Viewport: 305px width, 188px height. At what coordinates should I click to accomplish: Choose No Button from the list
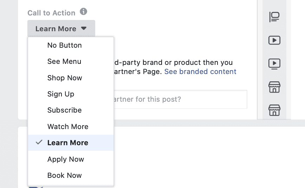[x=71, y=45]
